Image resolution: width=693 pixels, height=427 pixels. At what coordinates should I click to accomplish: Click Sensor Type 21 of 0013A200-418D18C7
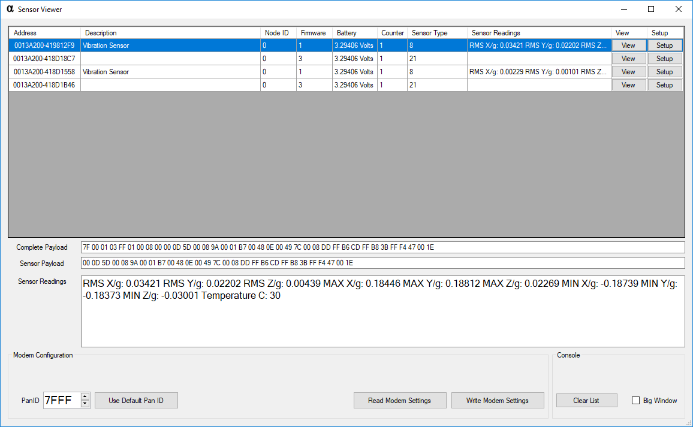pyautogui.click(x=437, y=59)
